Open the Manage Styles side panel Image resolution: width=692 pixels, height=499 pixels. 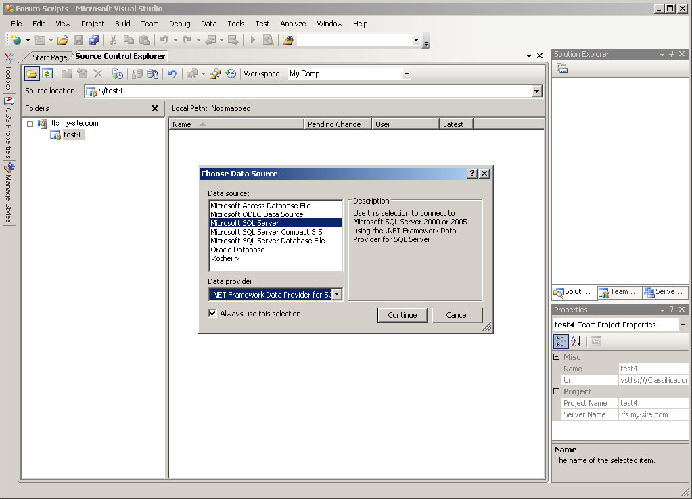[9, 193]
